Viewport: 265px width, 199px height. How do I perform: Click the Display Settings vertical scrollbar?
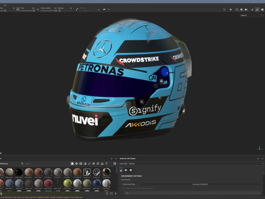point(264,174)
